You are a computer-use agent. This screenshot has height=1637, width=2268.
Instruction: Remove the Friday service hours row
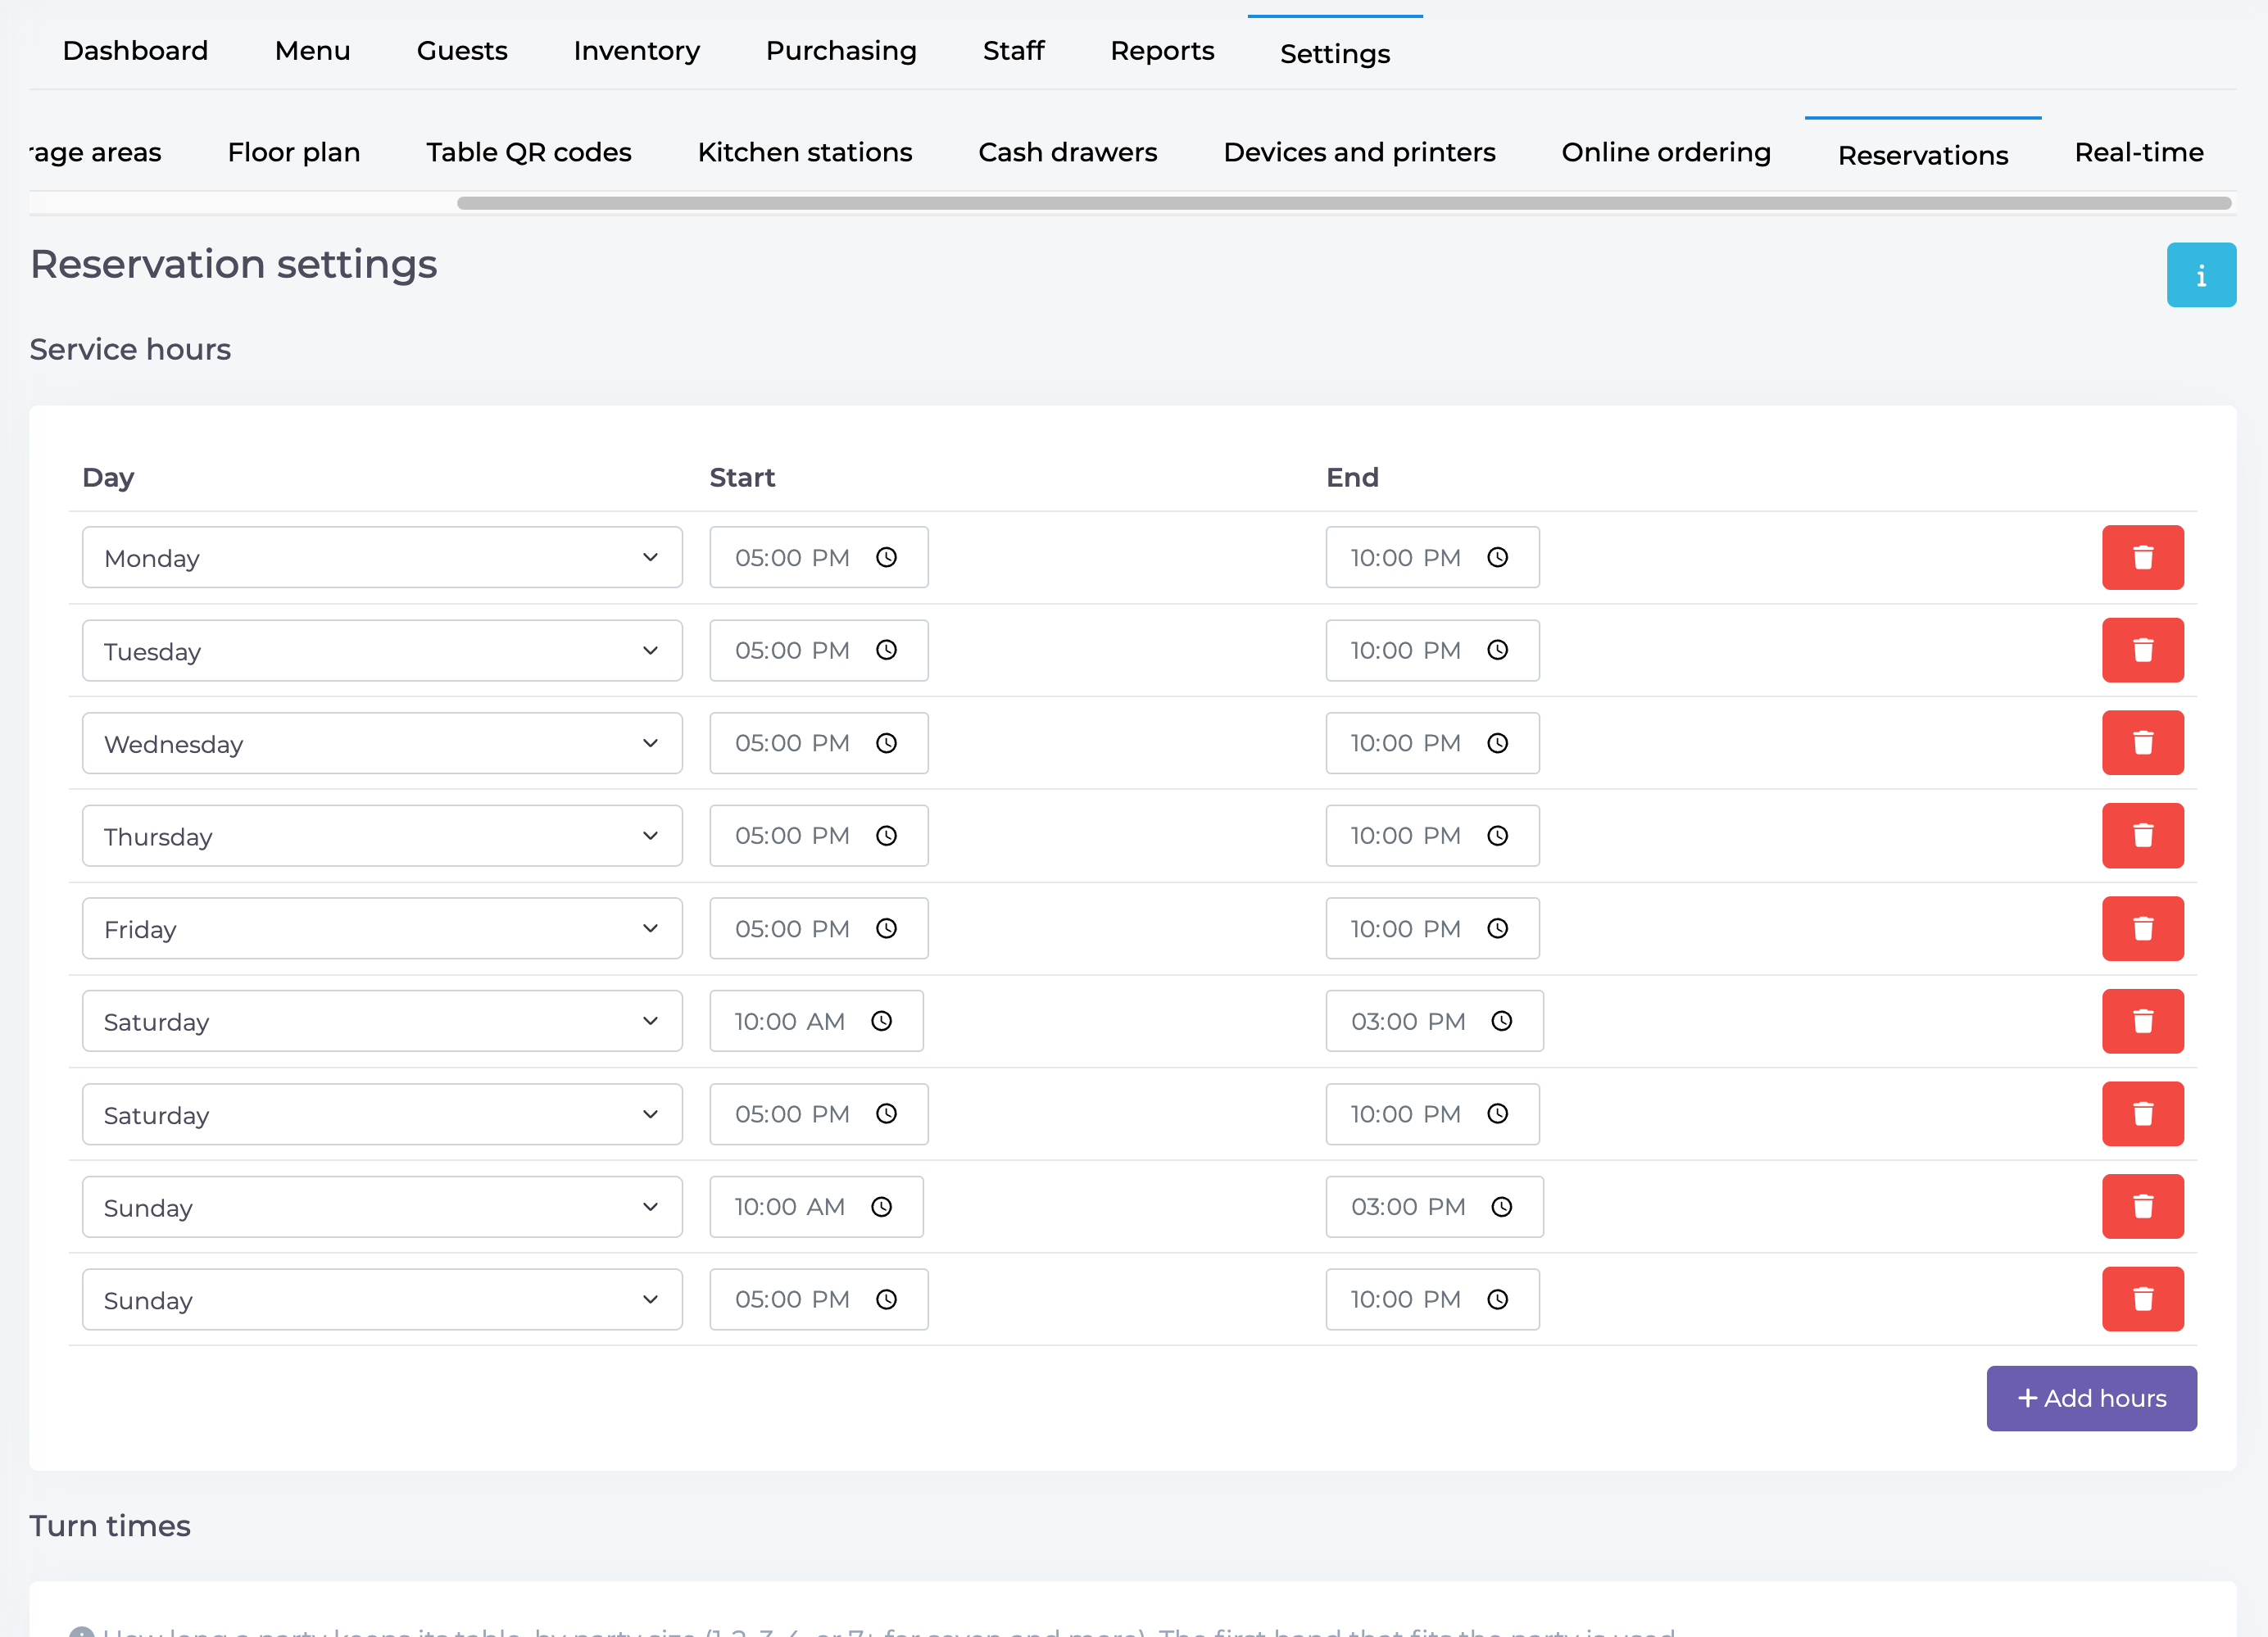coord(2142,929)
